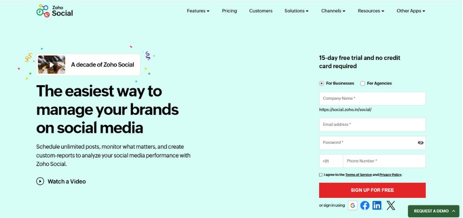Play the A decade of Zoho Social thumbnail
The width and height of the screenshot is (463, 218).
(51, 65)
